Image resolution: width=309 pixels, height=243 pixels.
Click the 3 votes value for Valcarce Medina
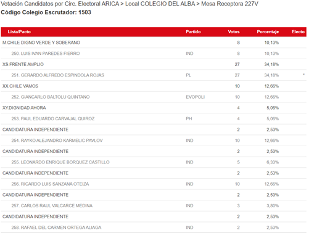coord(238,206)
